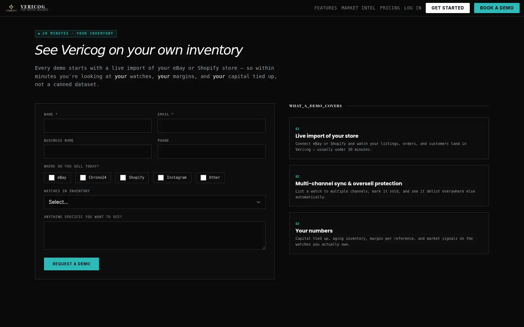
Task: Click the 'Where do you sell today?' label
Action: [71, 166]
